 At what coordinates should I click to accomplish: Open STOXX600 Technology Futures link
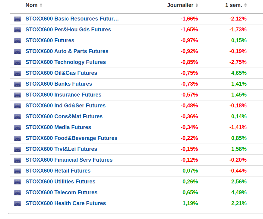click(x=65, y=62)
